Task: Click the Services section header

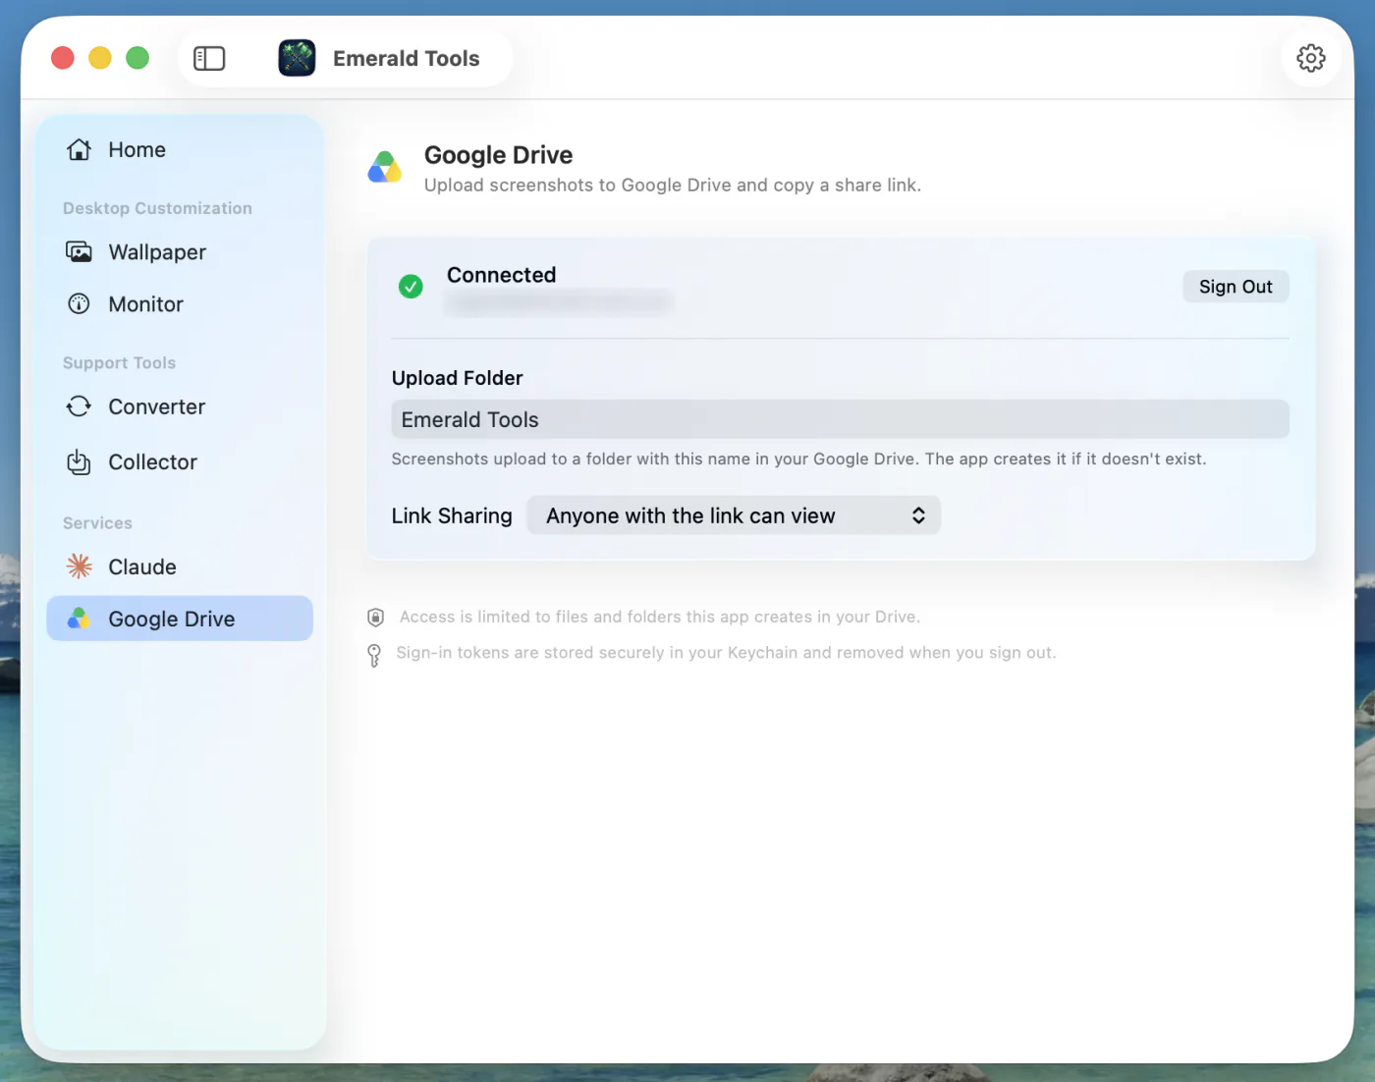Action: (x=97, y=523)
